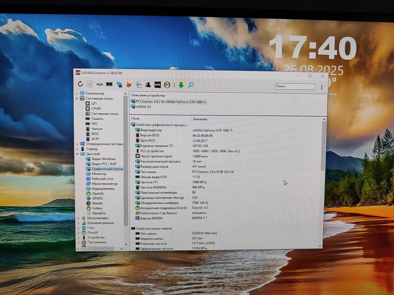This screenshot has height=295, width=394.
Task: Select ACPI tree item
Action: click(x=95, y=139)
